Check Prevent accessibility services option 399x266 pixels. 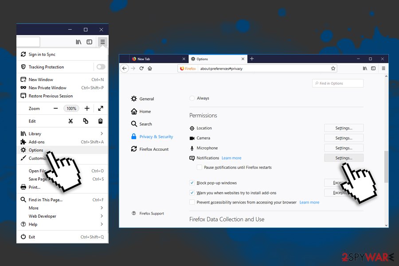tap(192, 202)
